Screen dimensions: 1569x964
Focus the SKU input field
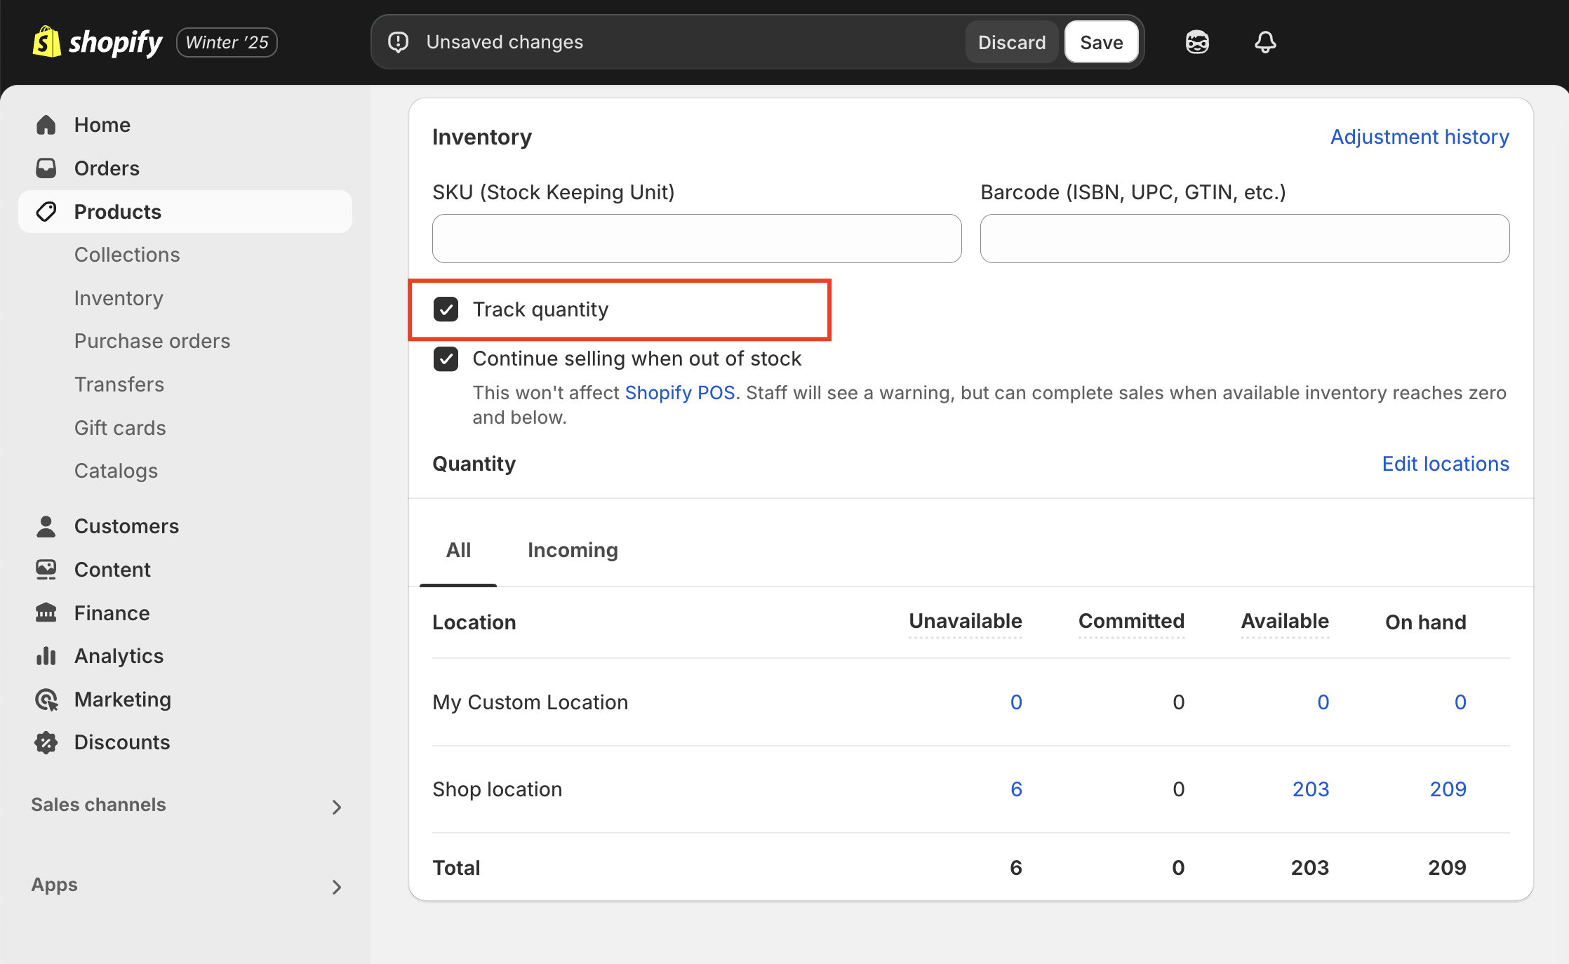click(x=697, y=239)
